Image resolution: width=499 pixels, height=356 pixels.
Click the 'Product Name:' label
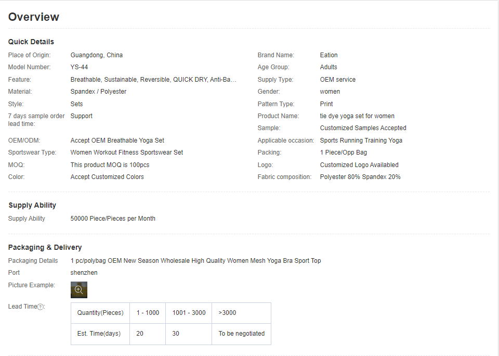pyautogui.click(x=278, y=116)
